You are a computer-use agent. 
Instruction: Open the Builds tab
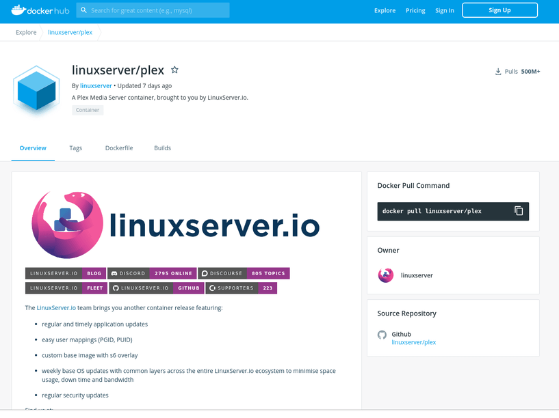coord(163,148)
